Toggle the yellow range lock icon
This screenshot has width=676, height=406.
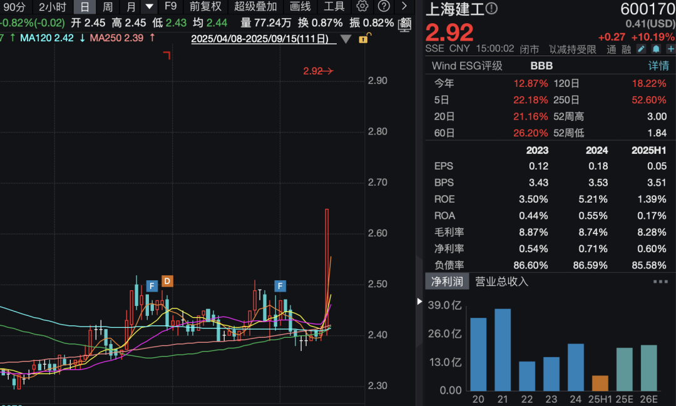pos(364,38)
